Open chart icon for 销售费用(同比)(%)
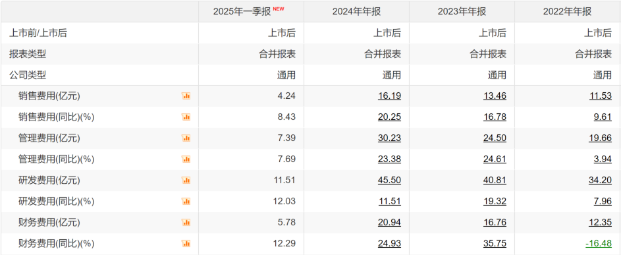 pyautogui.click(x=186, y=117)
